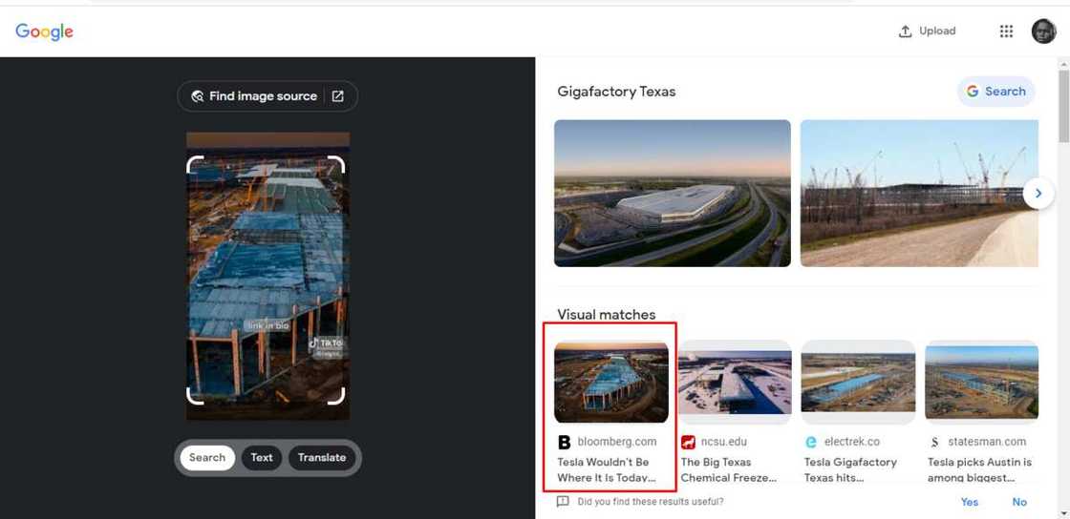This screenshot has height=519, width=1070.
Task: Select the Search mode tab
Action: (207, 458)
